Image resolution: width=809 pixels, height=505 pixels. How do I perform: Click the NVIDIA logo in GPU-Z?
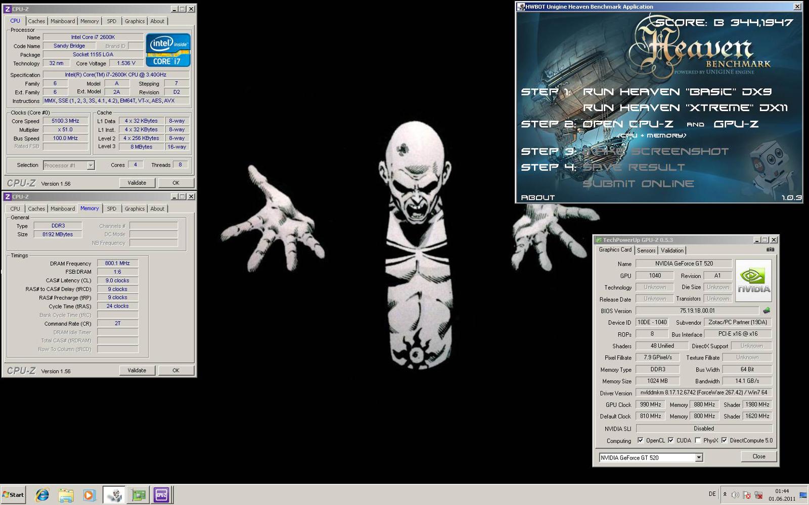tap(753, 281)
